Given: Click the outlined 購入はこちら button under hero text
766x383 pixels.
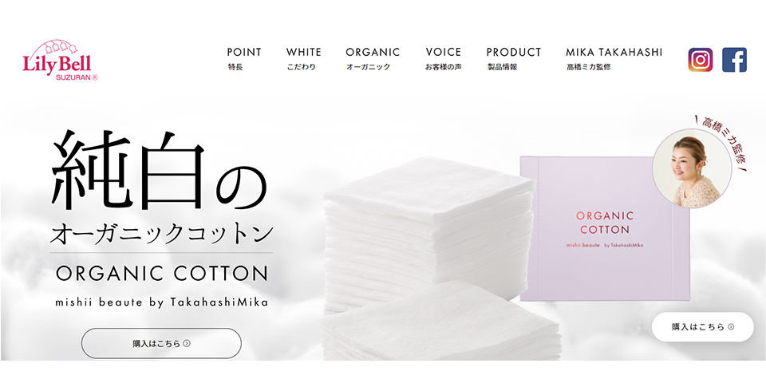Looking at the screenshot, I should pyautogui.click(x=161, y=343).
